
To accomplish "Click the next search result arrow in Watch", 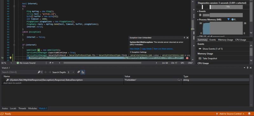I will (x=50, y=72).
